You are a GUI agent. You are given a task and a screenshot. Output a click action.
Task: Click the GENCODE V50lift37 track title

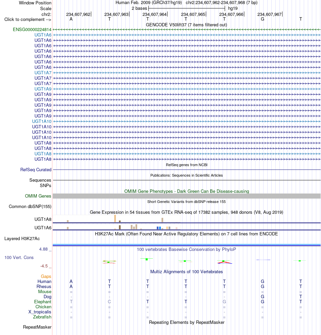(187, 25)
